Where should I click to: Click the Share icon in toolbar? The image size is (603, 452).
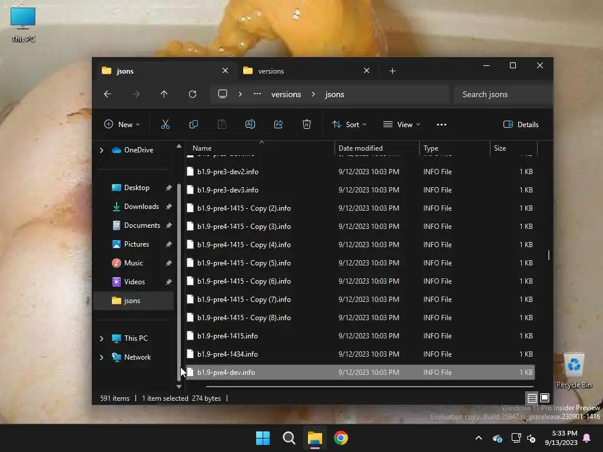click(279, 124)
